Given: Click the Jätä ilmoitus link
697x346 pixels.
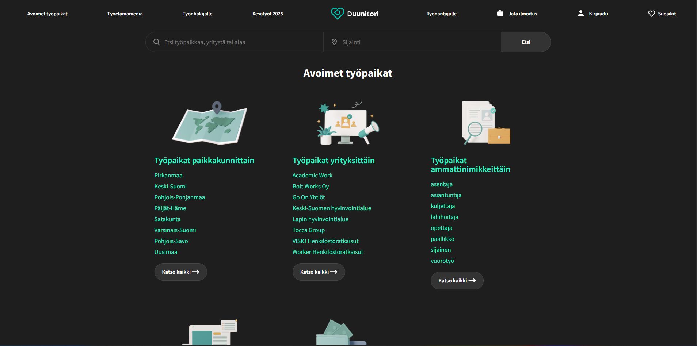Looking at the screenshot, I should (x=523, y=14).
